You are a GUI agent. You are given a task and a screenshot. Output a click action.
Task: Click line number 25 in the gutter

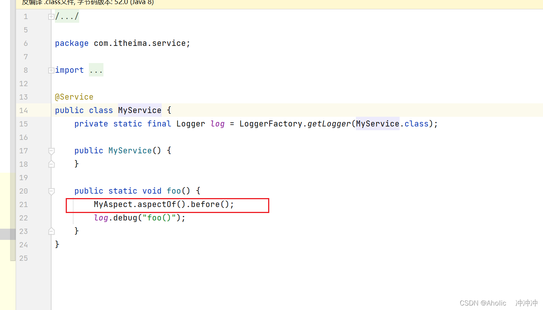tap(24, 258)
